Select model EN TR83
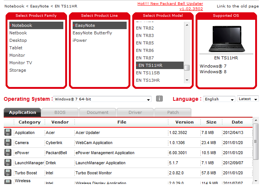Viewport: 260px width, 190px height. pos(145,35)
